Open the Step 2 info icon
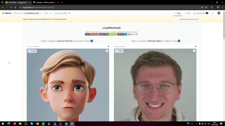Viewport: 225px width, 126px height. [x=179, y=41]
